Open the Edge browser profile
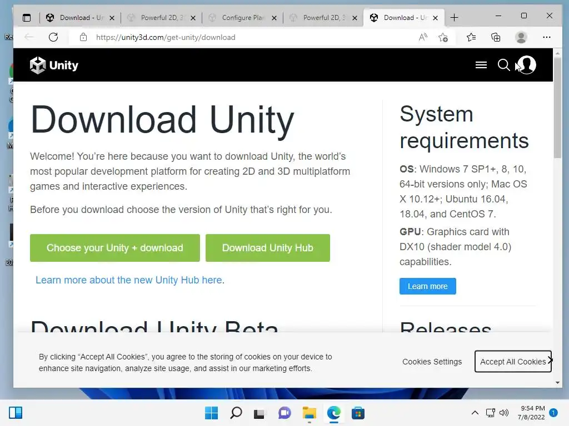The height and width of the screenshot is (426, 569). click(521, 37)
